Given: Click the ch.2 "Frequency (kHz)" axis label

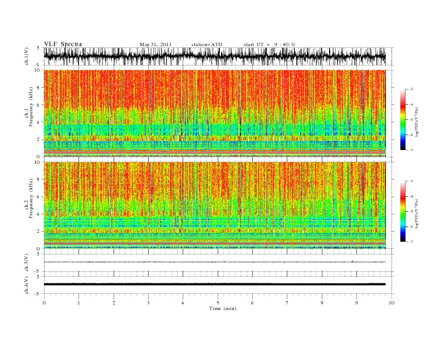Looking at the screenshot, I should coord(31,198).
